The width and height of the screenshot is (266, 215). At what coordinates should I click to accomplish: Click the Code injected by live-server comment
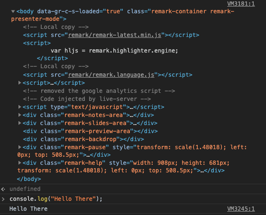tap(87, 99)
